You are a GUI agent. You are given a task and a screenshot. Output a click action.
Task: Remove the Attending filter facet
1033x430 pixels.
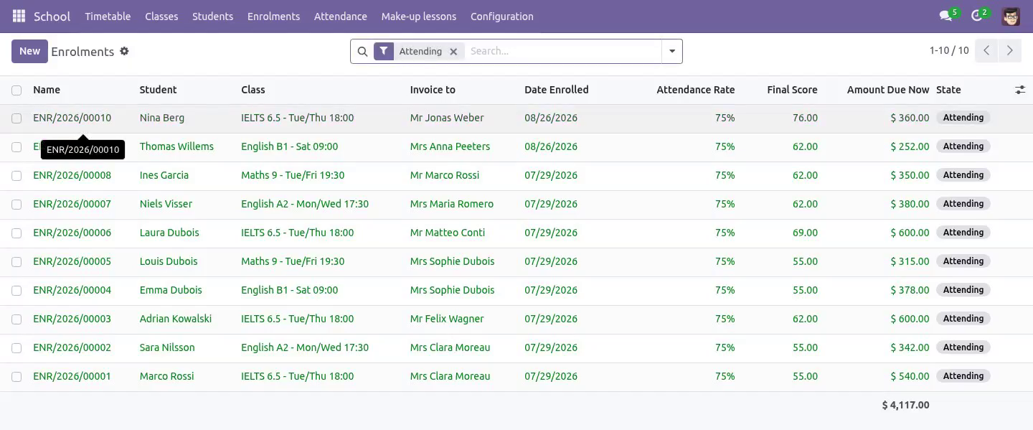(453, 52)
